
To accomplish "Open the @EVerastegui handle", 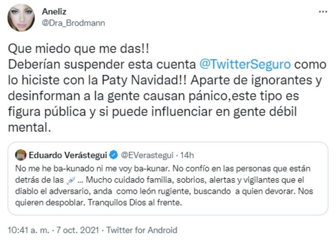I will point(145,156).
